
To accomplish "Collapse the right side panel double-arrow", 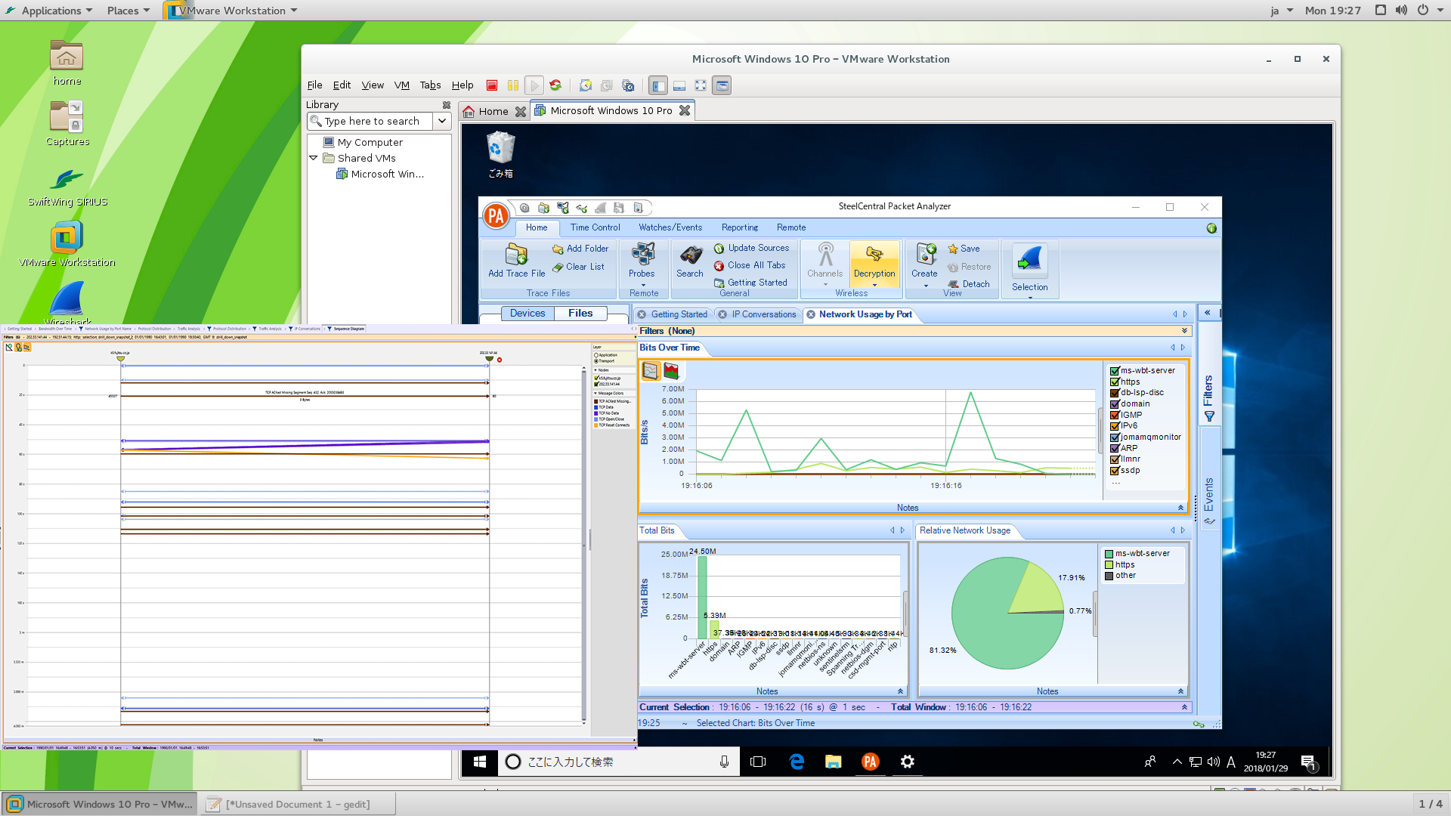I will coord(1207,313).
